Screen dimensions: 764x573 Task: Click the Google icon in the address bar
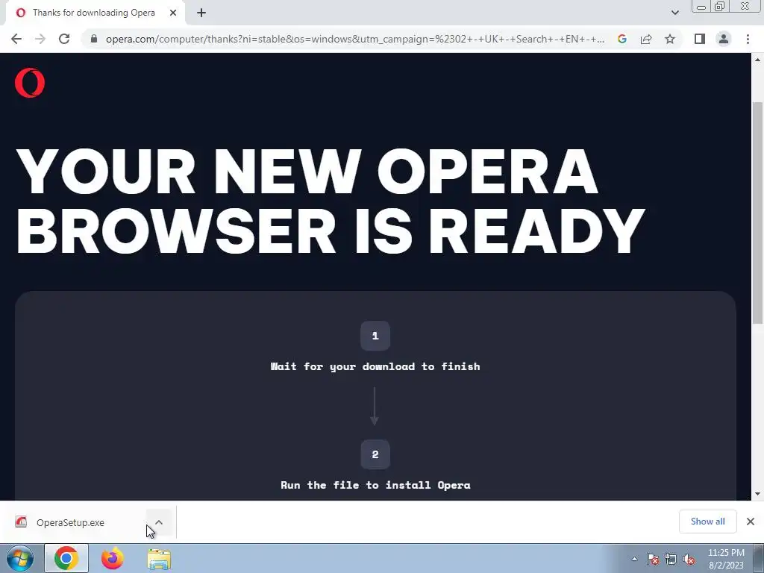pyautogui.click(x=621, y=39)
